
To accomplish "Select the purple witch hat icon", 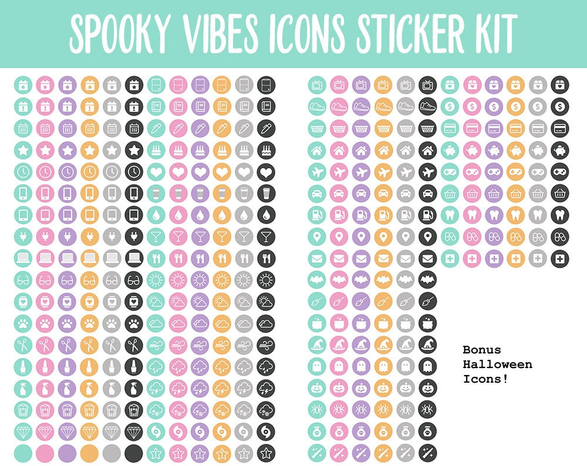I will 361,344.
